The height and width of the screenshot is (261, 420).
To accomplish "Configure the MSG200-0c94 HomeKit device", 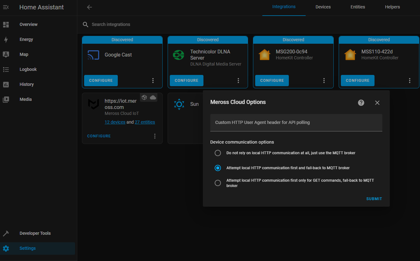I will point(272,81).
